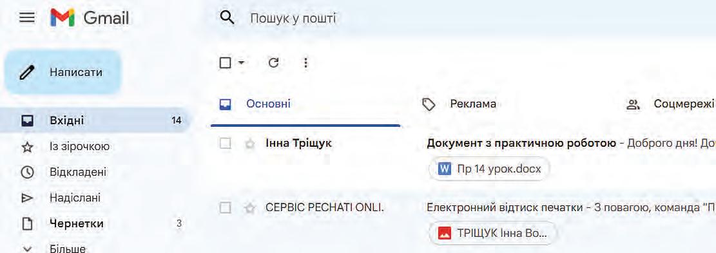The height and width of the screenshot is (253, 716).
Task: Open the three-dot more options menu
Action: point(306,63)
